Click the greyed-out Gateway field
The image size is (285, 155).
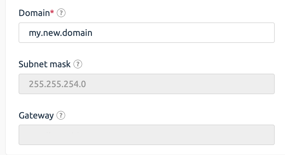point(146,135)
